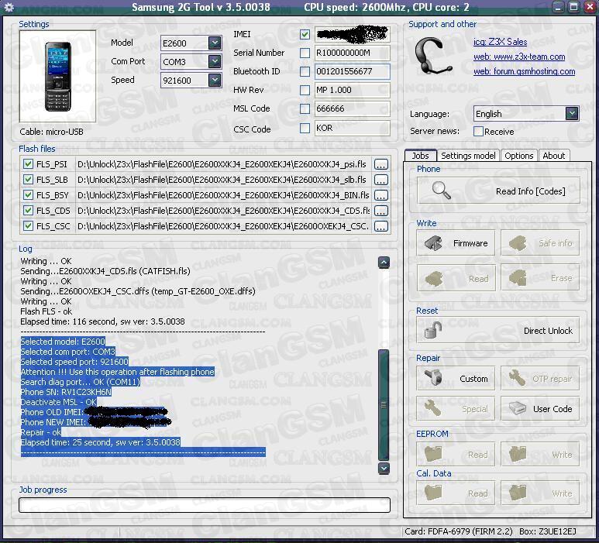Enable the Serial Number checkbox
This screenshot has width=599, height=543.
(305, 53)
